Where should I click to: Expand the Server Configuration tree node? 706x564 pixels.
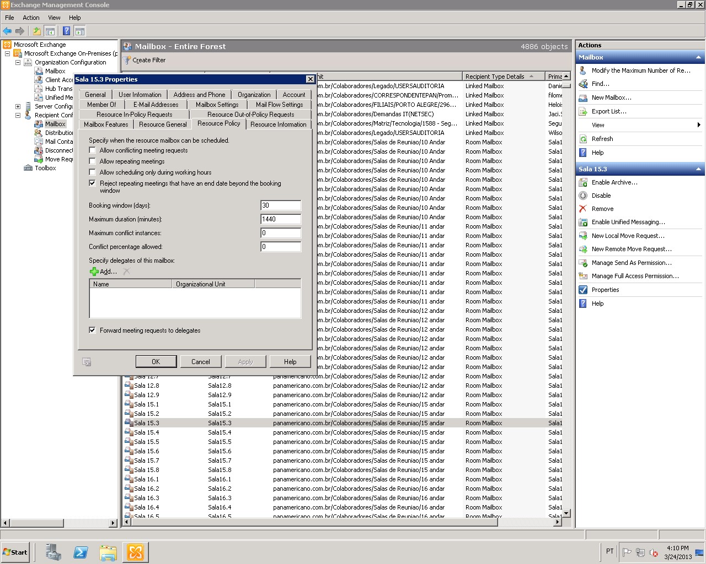click(x=18, y=106)
